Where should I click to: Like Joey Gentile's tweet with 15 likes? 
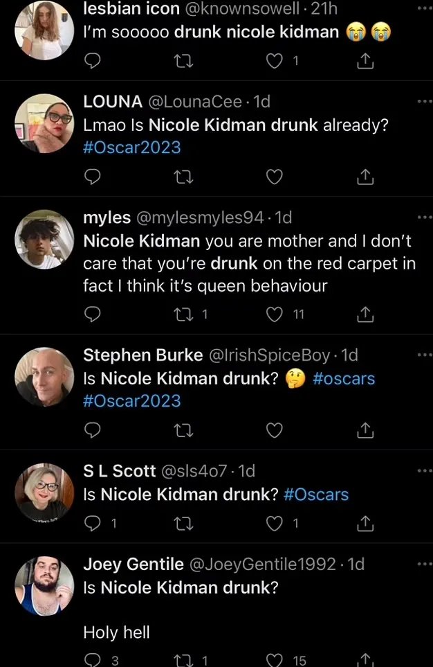click(275, 659)
